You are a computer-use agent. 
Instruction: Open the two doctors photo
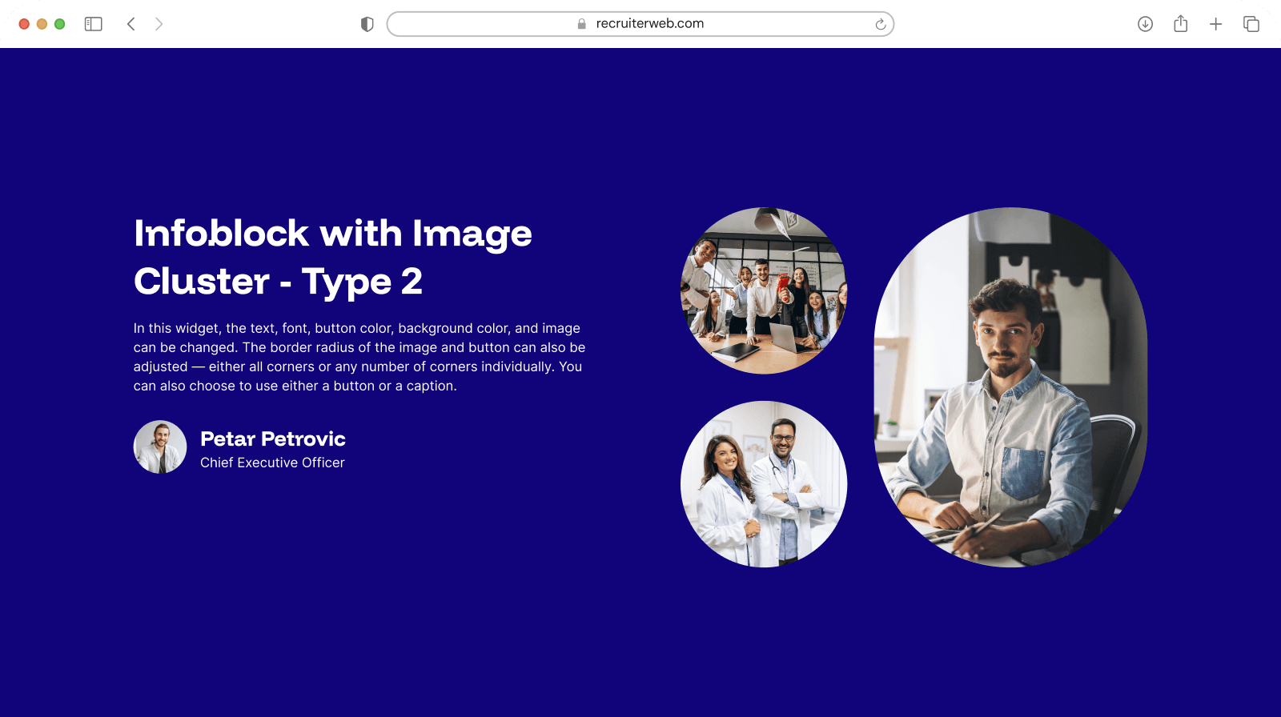pyautogui.click(x=763, y=484)
